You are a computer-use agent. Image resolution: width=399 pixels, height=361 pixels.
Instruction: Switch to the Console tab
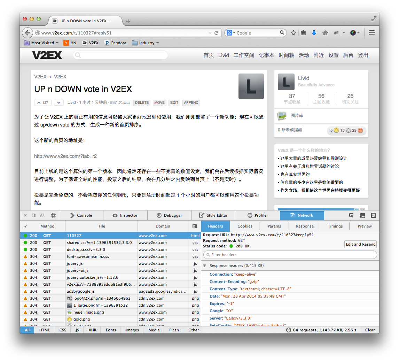coord(81,215)
